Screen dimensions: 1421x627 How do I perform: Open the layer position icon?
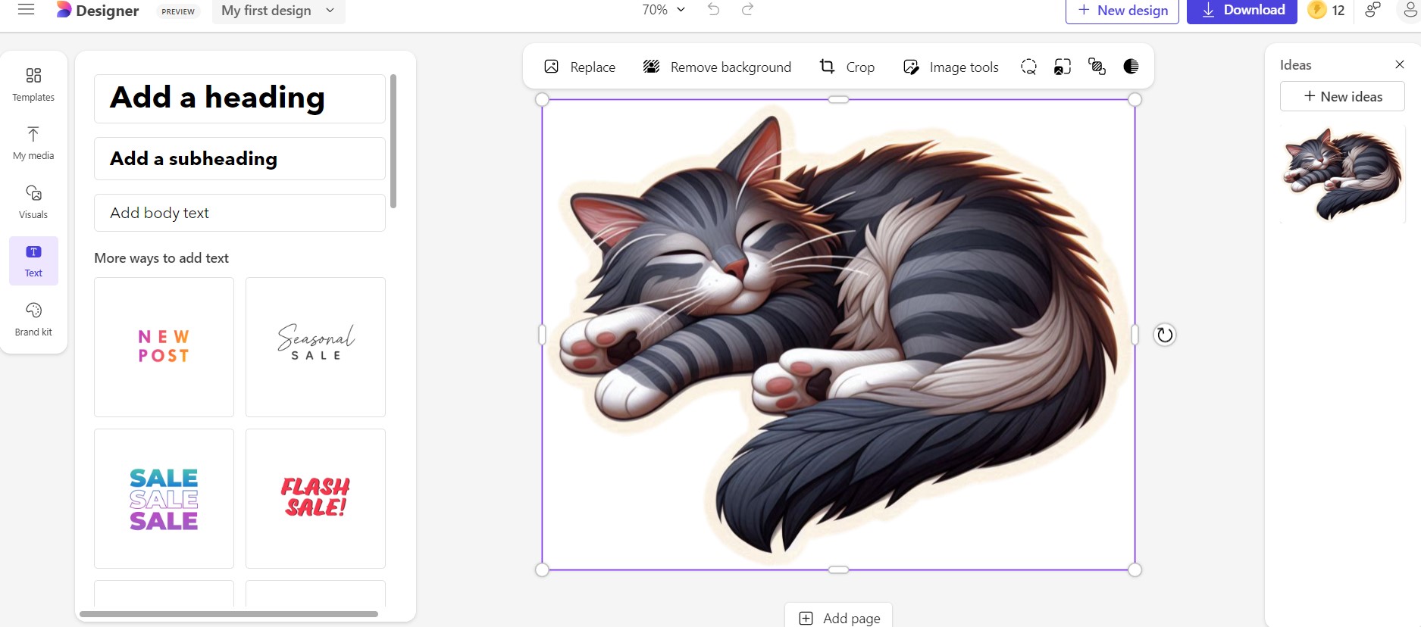pyautogui.click(x=1097, y=67)
